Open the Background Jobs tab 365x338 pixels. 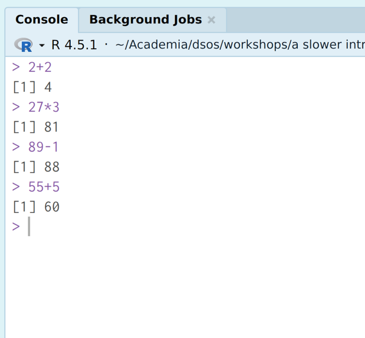(x=145, y=20)
